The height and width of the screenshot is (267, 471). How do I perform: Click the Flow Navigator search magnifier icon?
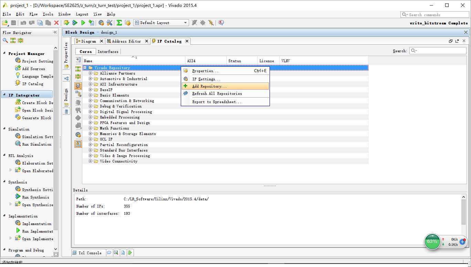(5, 40)
